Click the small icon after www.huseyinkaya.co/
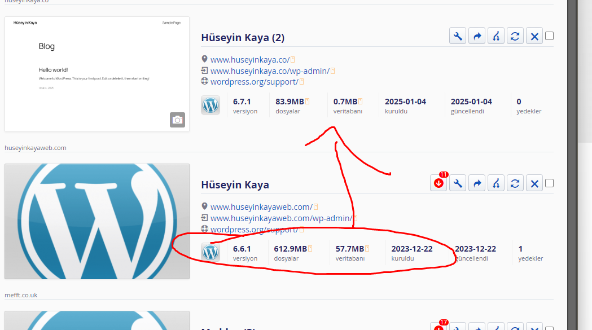592x330 pixels. coord(292,60)
